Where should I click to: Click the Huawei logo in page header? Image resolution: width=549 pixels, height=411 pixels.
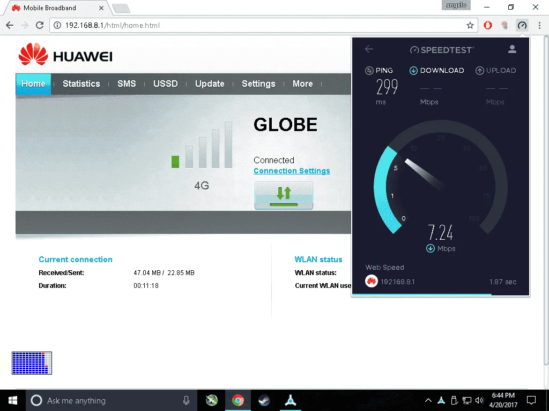65,55
